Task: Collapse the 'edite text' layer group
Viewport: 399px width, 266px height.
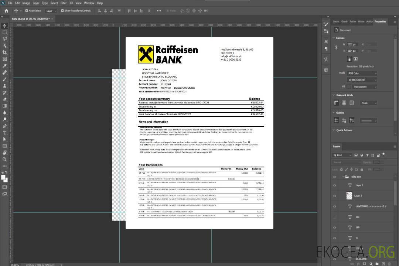Action: tap(343, 177)
